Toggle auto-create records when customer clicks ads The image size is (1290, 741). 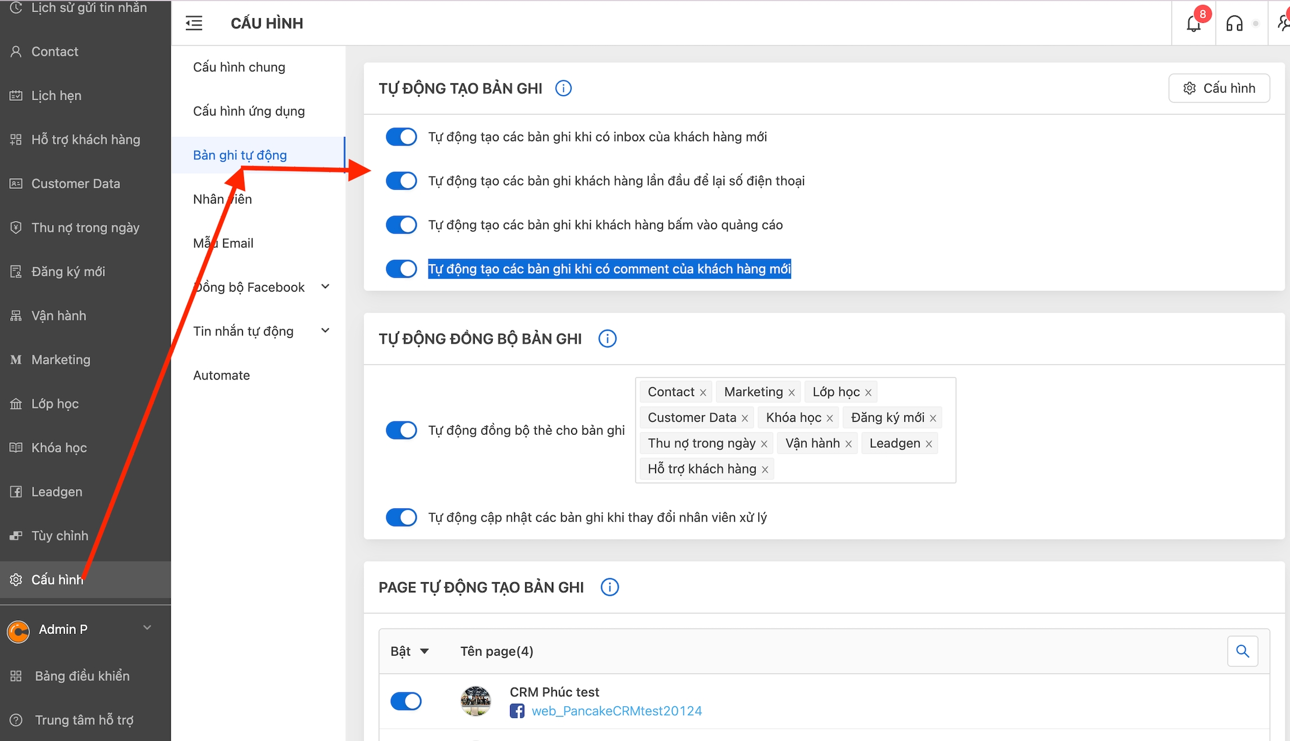(x=401, y=225)
